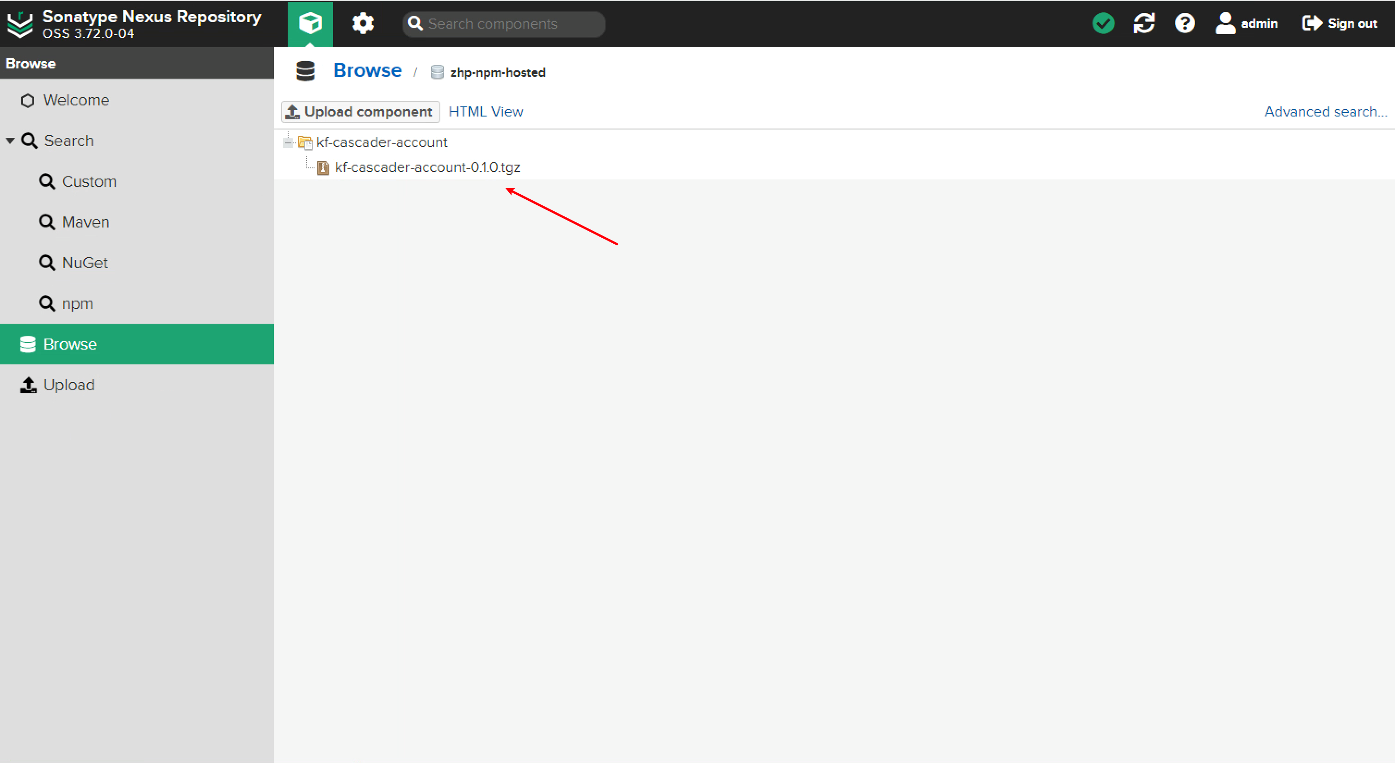Click the Sign out button
Image resolution: width=1395 pixels, height=763 pixels.
(x=1340, y=23)
